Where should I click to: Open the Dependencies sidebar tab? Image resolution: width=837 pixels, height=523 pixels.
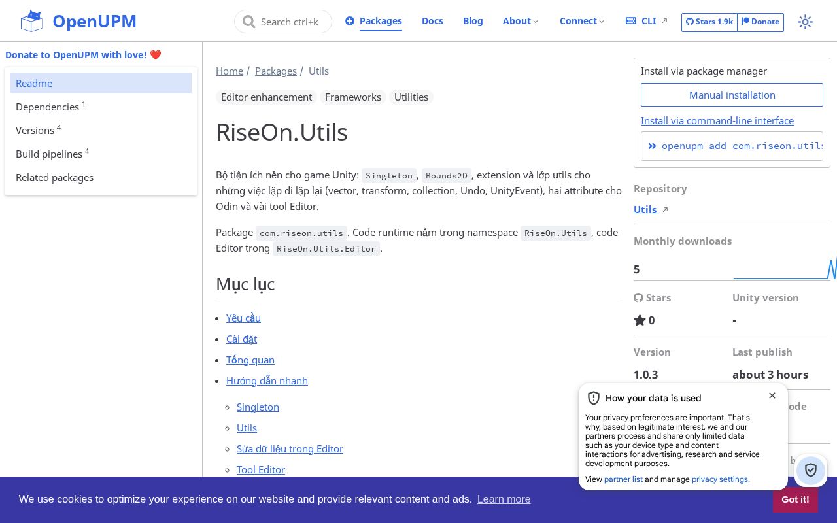[x=101, y=107]
